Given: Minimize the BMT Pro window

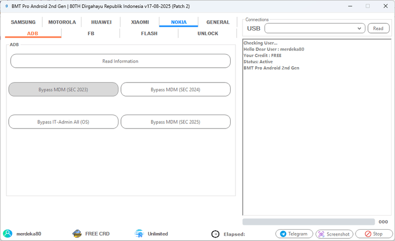Looking at the screenshot, I should [x=350, y=6].
